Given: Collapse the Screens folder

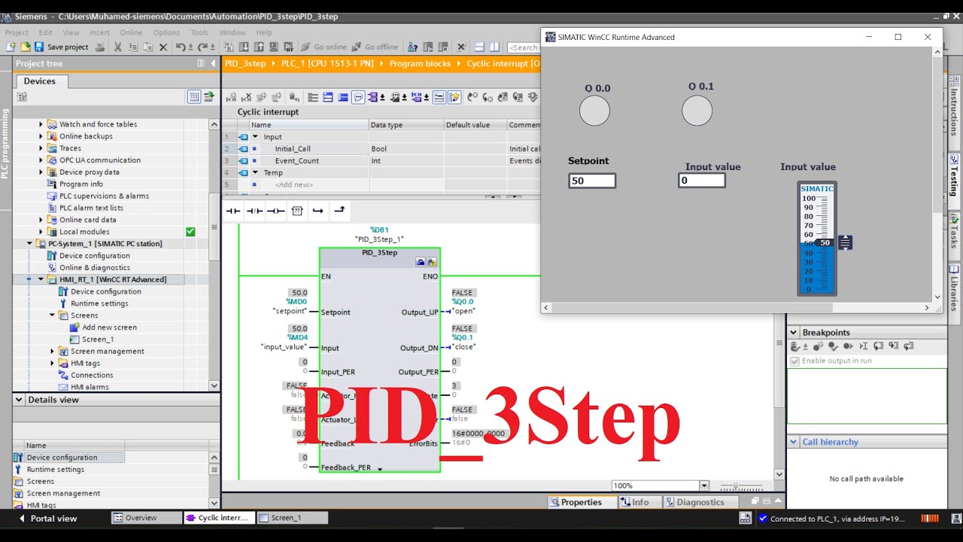Looking at the screenshot, I should tap(53, 315).
